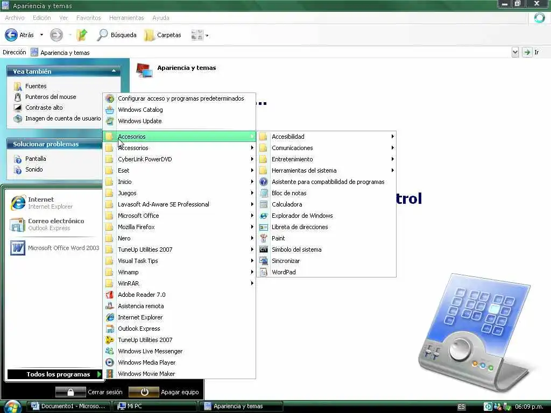Open Bloc de notas
The image size is (551, 413).
click(327, 193)
